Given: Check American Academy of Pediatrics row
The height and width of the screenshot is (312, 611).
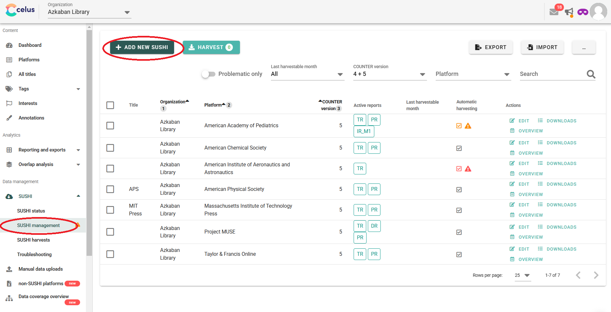Looking at the screenshot, I should [110, 126].
